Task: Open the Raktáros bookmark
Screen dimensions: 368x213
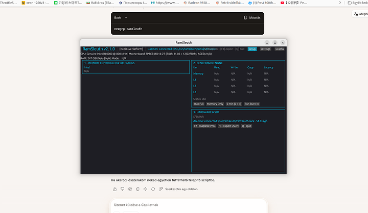Action: pos(100,3)
